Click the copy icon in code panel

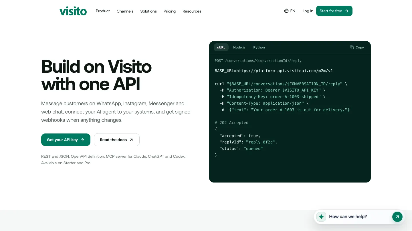[x=352, y=47]
